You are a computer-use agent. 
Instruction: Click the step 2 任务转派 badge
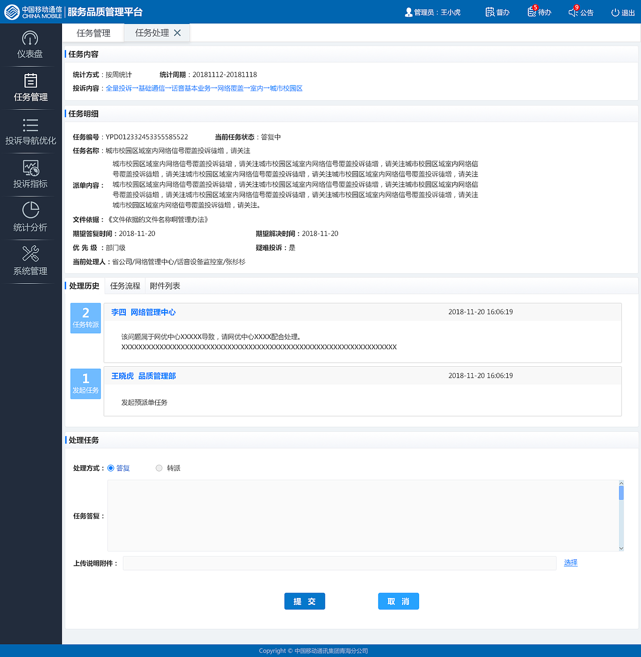(86, 318)
